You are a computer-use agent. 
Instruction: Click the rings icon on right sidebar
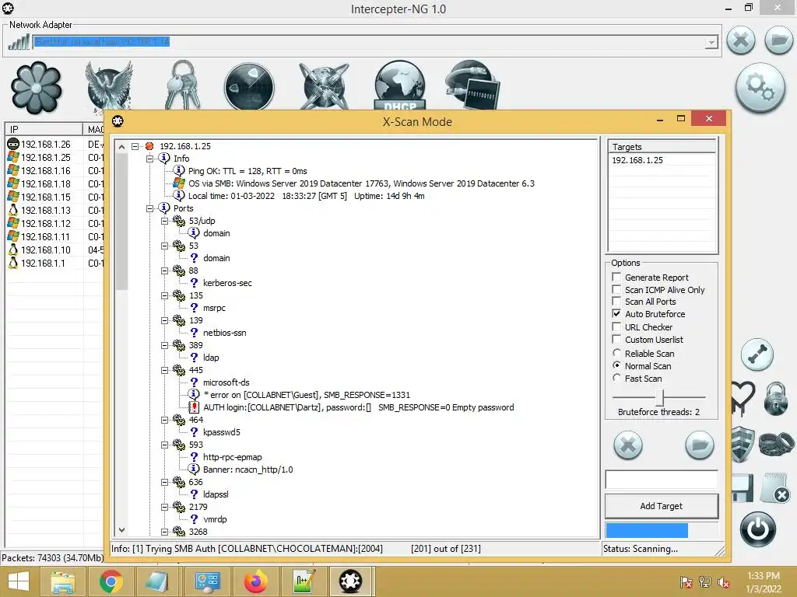click(776, 443)
